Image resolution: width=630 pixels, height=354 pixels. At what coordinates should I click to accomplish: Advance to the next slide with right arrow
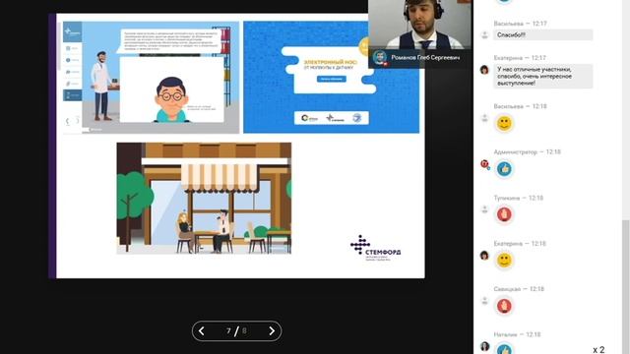(x=272, y=331)
